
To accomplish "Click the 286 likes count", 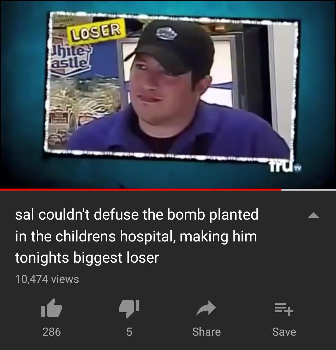I will 51,332.
